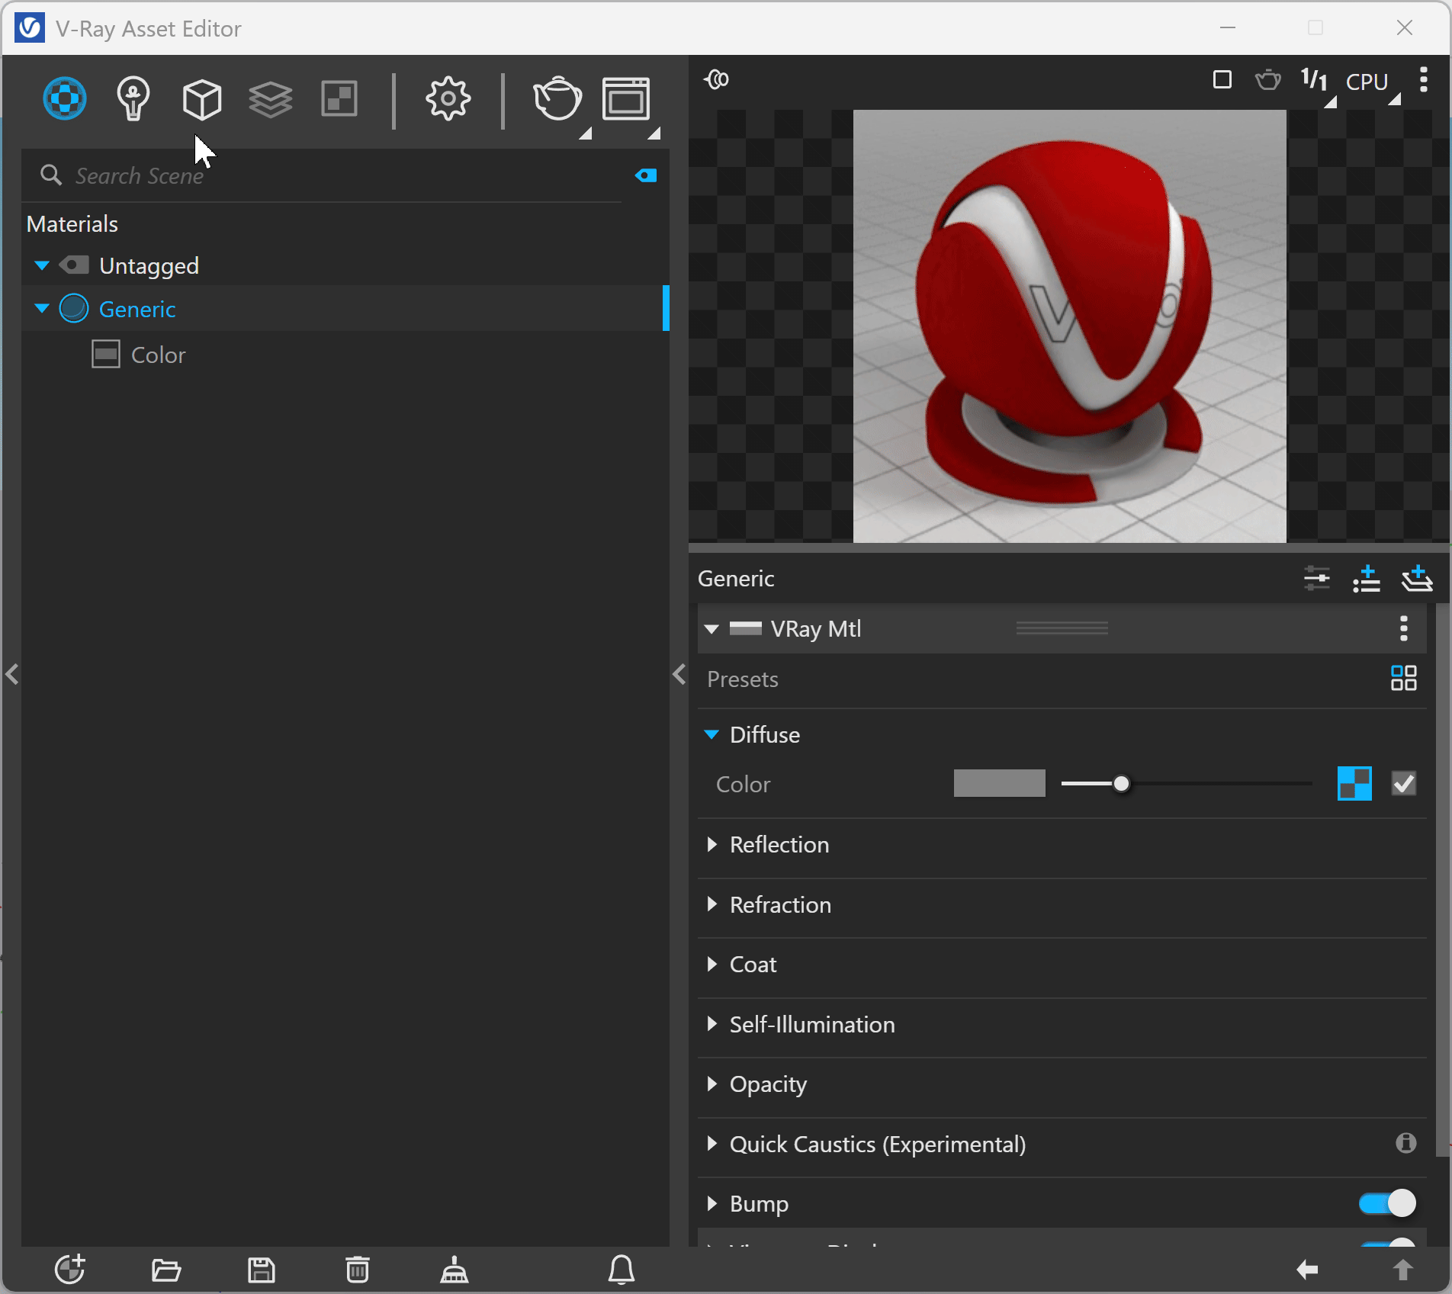This screenshot has height=1294, width=1452.
Task: Click the properties panel scrollbar
Action: click(1442, 881)
